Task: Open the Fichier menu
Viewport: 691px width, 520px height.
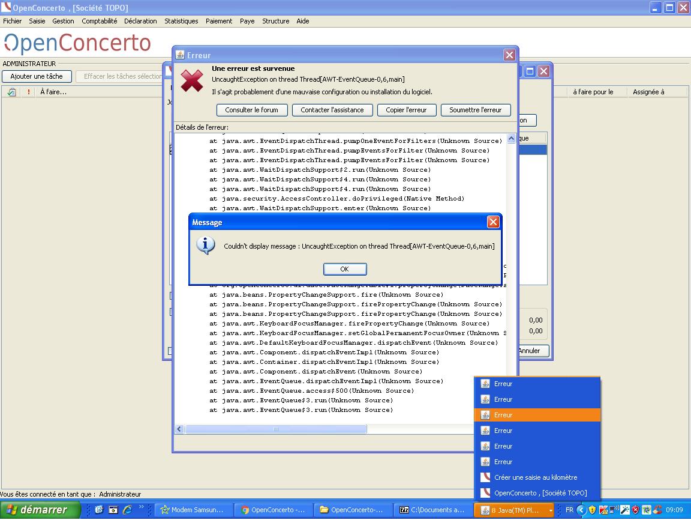Action: (13, 21)
